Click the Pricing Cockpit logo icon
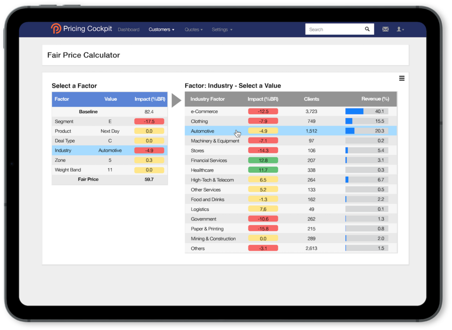Screen dimensions: 452x330 coord(56,29)
